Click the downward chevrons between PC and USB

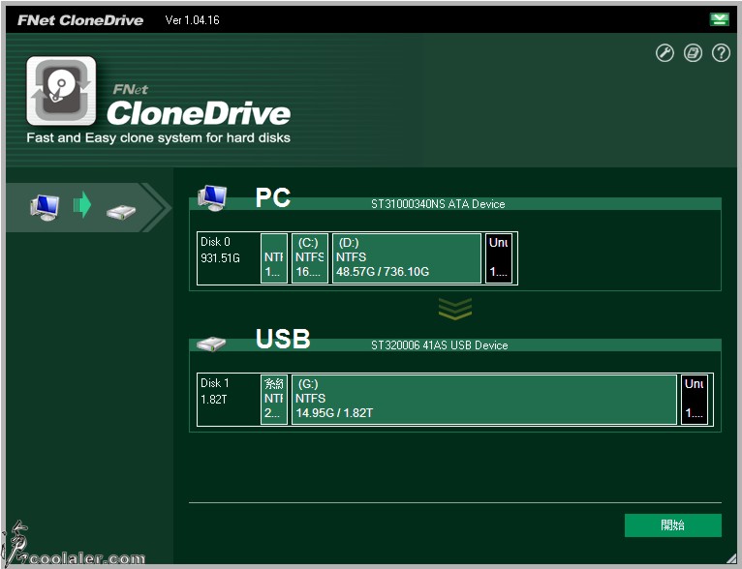[454, 309]
